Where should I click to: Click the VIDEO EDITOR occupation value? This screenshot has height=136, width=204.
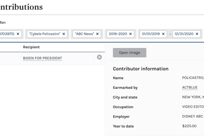click(x=193, y=107)
